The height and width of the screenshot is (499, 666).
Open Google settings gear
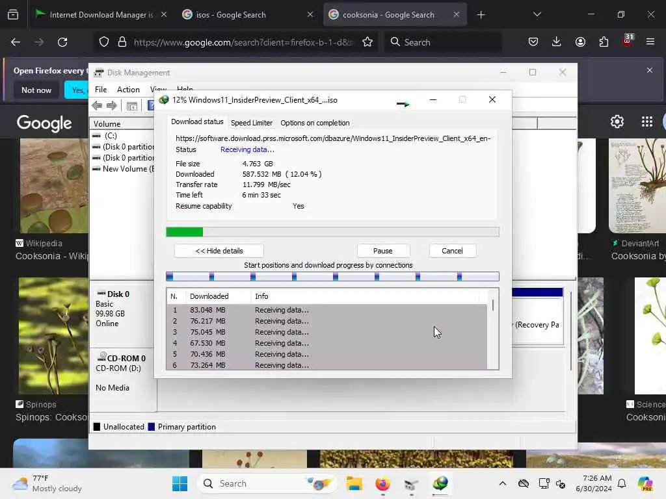[x=617, y=122]
